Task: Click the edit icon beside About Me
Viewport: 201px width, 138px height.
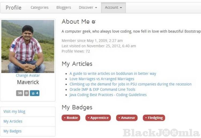Action: [x=94, y=22]
